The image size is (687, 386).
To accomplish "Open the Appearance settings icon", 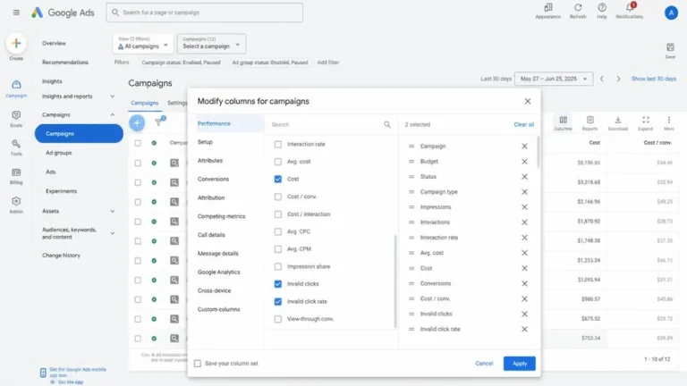I will (548, 7).
